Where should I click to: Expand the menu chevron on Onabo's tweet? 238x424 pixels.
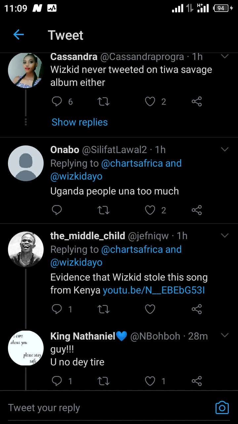tap(225, 150)
